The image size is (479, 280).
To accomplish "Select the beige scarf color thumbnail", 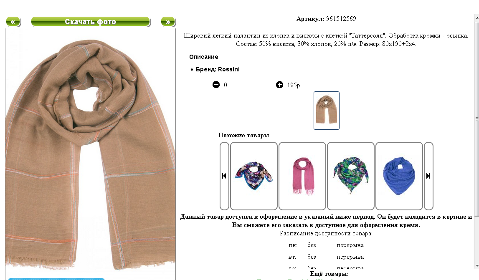I will coord(327,111).
